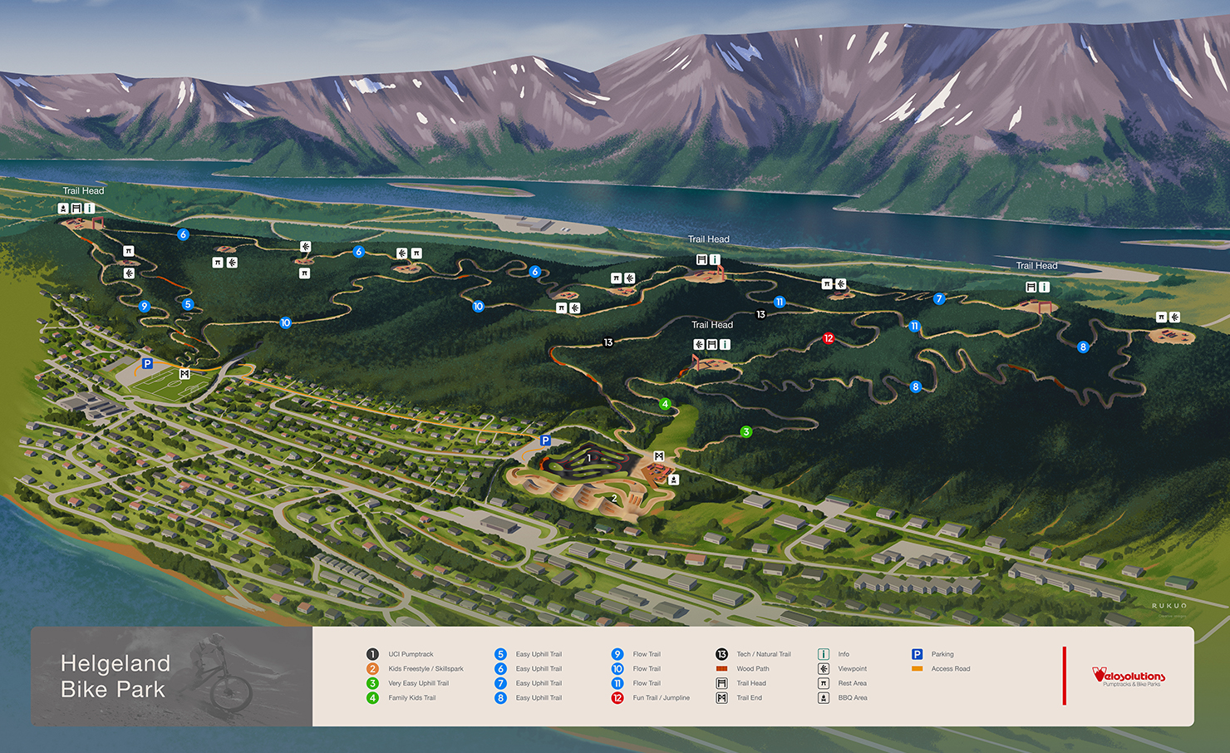Image resolution: width=1230 pixels, height=753 pixels.
Task: Click the Helgeland Bike Park title
Action: (115, 676)
